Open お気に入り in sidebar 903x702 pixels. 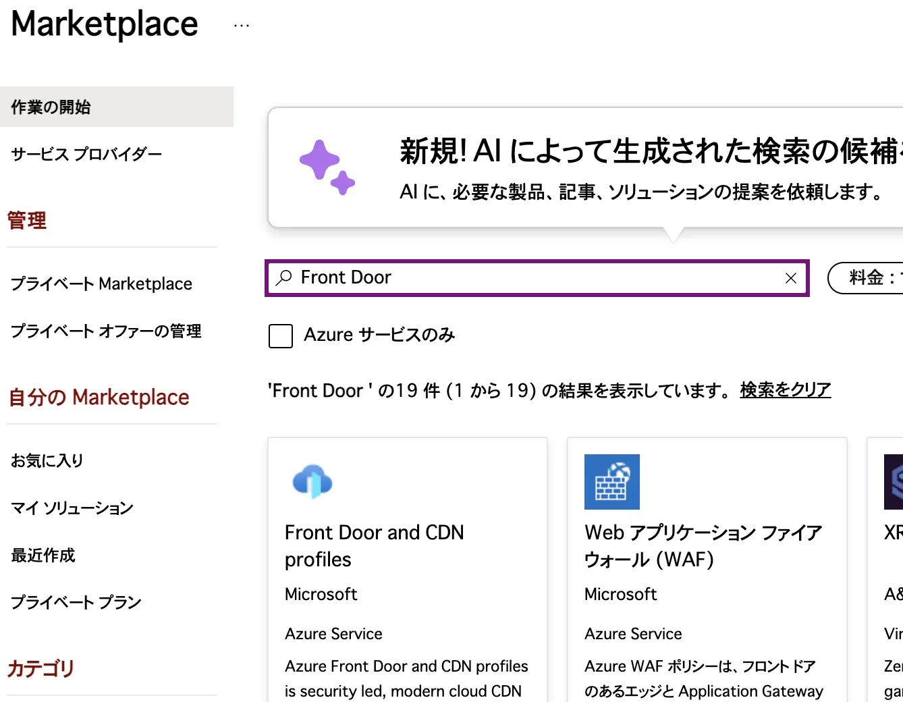point(47,460)
